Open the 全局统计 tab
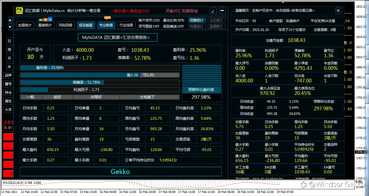Viewport: 369px width, 196px height. (25, 25)
